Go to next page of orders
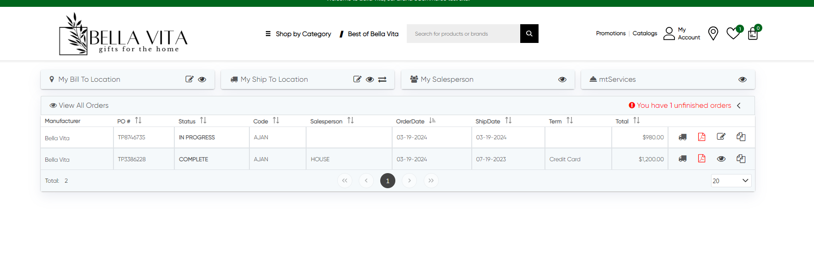This screenshot has height=264, width=814. point(409,181)
